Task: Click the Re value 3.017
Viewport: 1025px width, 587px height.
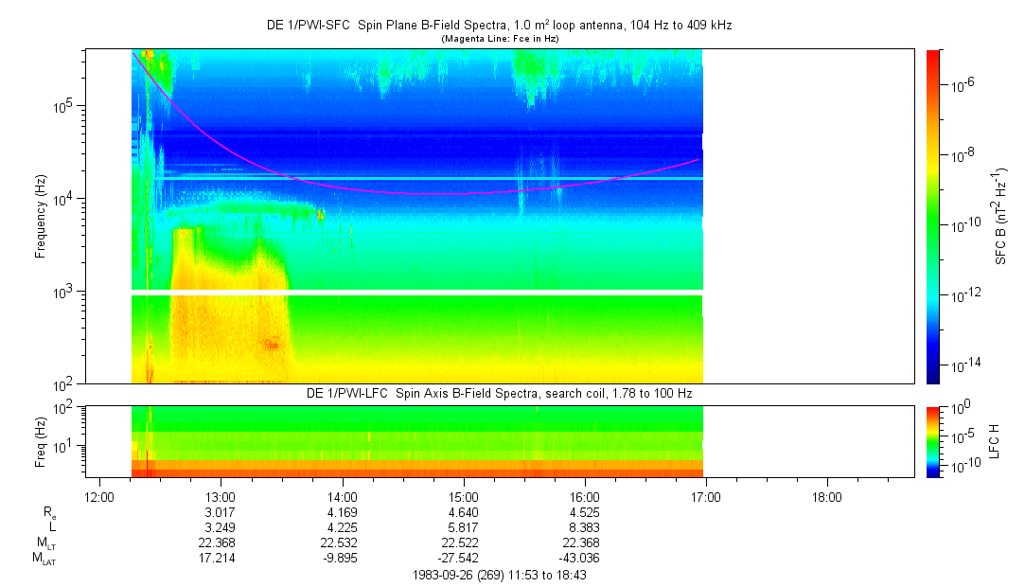Action: click(221, 512)
